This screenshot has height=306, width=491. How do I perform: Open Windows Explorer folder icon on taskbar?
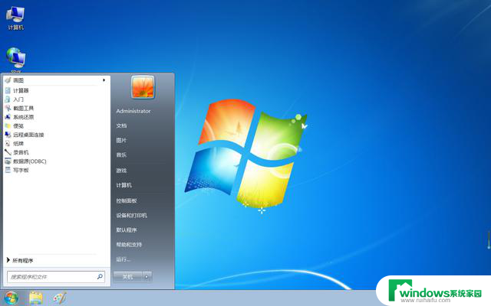(36, 298)
